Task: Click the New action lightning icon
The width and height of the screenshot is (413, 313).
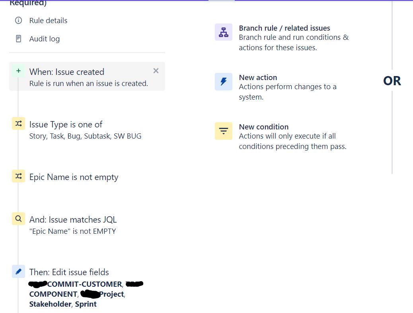Action: point(224,82)
